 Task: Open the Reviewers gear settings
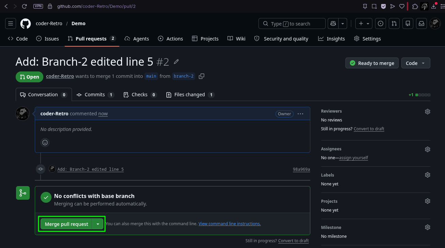click(x=428, y=112)
